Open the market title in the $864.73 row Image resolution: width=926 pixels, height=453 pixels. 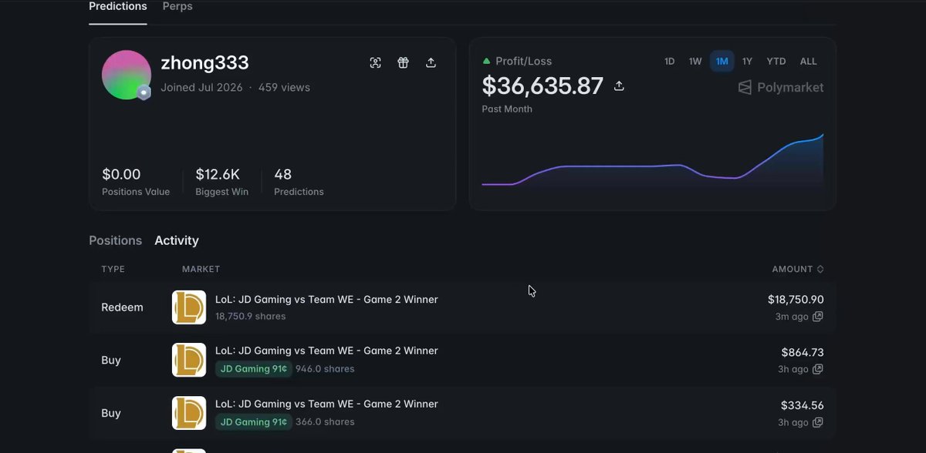[x=326, y=351]
